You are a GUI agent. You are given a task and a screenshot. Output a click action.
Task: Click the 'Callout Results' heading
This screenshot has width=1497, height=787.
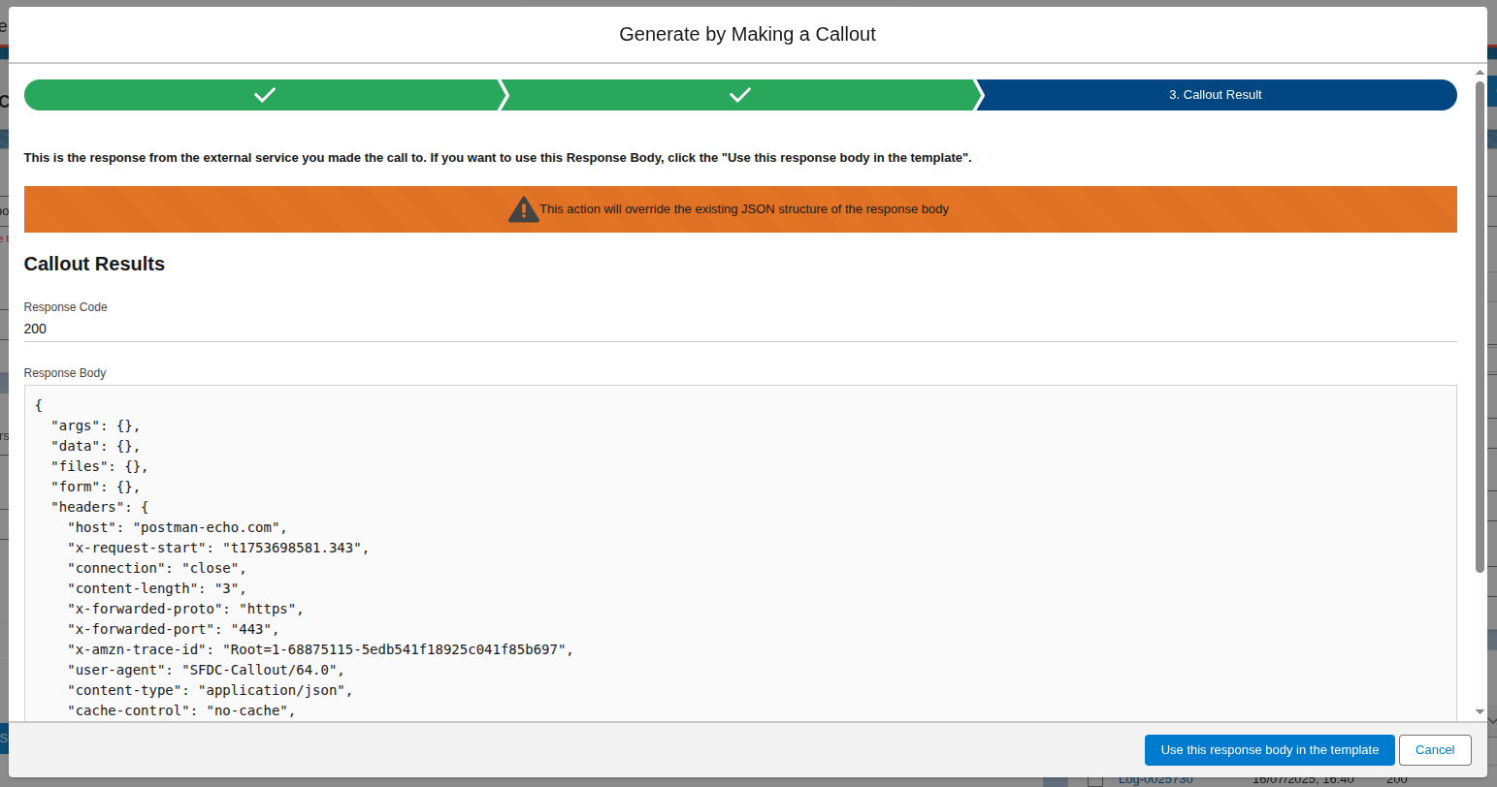tap(94, 264)
